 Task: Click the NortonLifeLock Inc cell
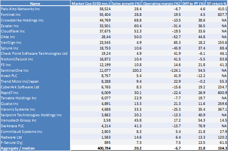(x=17, y=59)
